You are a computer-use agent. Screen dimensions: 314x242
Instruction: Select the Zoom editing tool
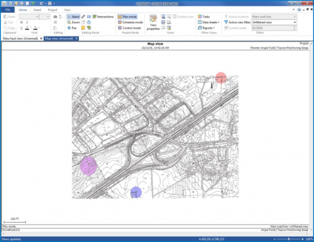pyautogui.click(x=73, y=22)
